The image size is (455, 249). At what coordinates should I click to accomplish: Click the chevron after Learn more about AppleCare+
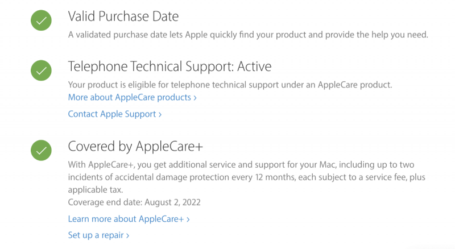tap(188, 219)
